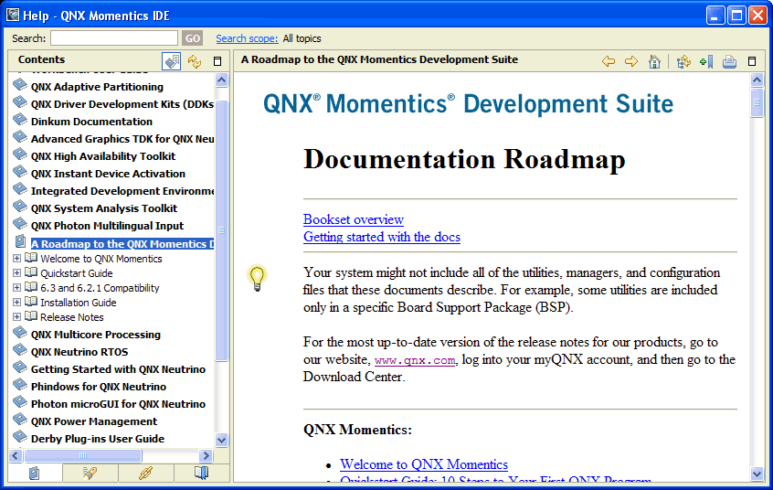This screenshot has width=773, height=490.
Task: Bookmark the current document icon
Action: click(705, 61)
